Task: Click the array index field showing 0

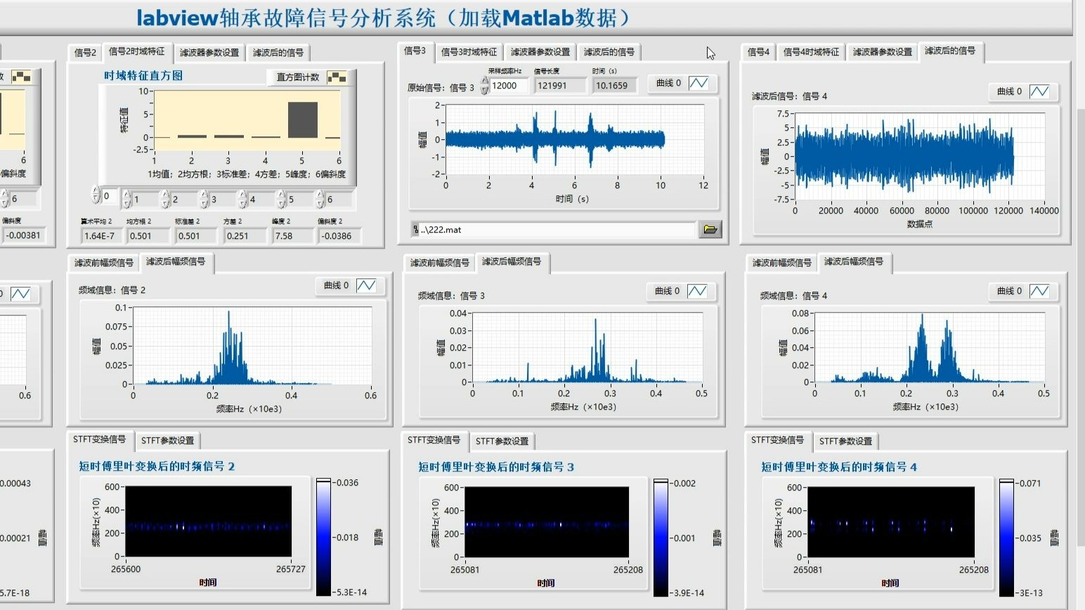Action: tap(110, 196)
